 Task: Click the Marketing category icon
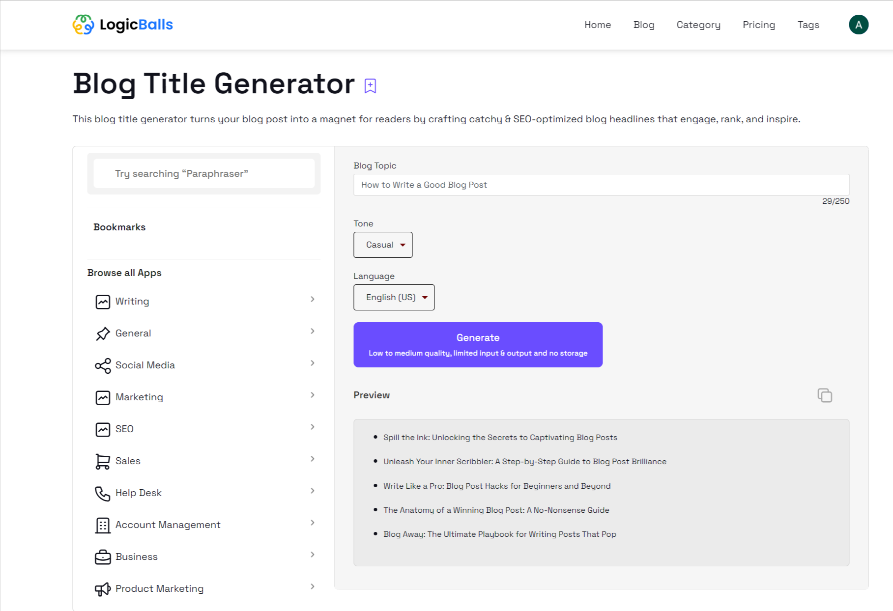pos(103,397)
